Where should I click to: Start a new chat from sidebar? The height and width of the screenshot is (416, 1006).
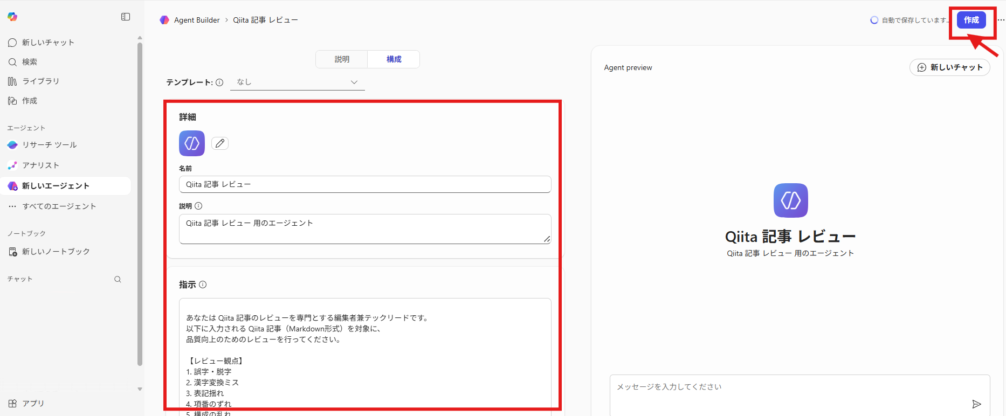click(42, 43)
